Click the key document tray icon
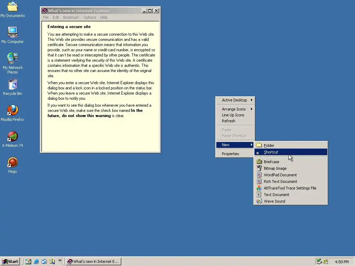 326,261
